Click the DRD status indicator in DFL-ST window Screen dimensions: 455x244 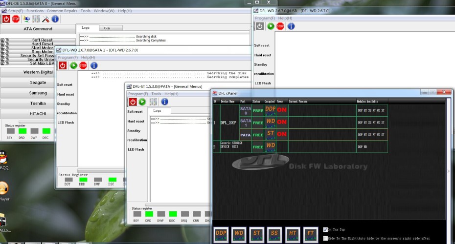click(x=149, y=214)
